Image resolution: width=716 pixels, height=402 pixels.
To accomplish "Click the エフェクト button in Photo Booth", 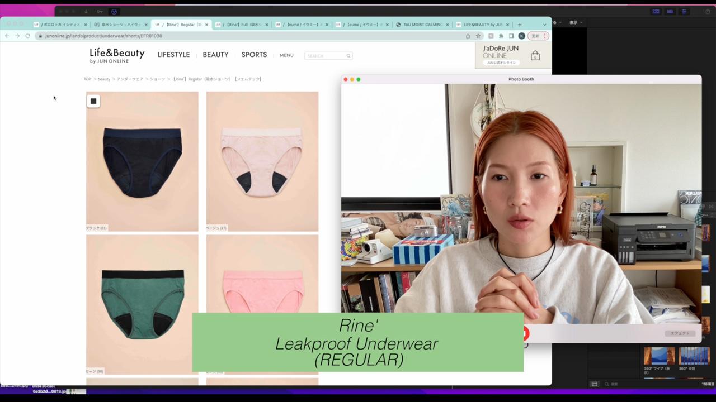I will pos(680,333).
